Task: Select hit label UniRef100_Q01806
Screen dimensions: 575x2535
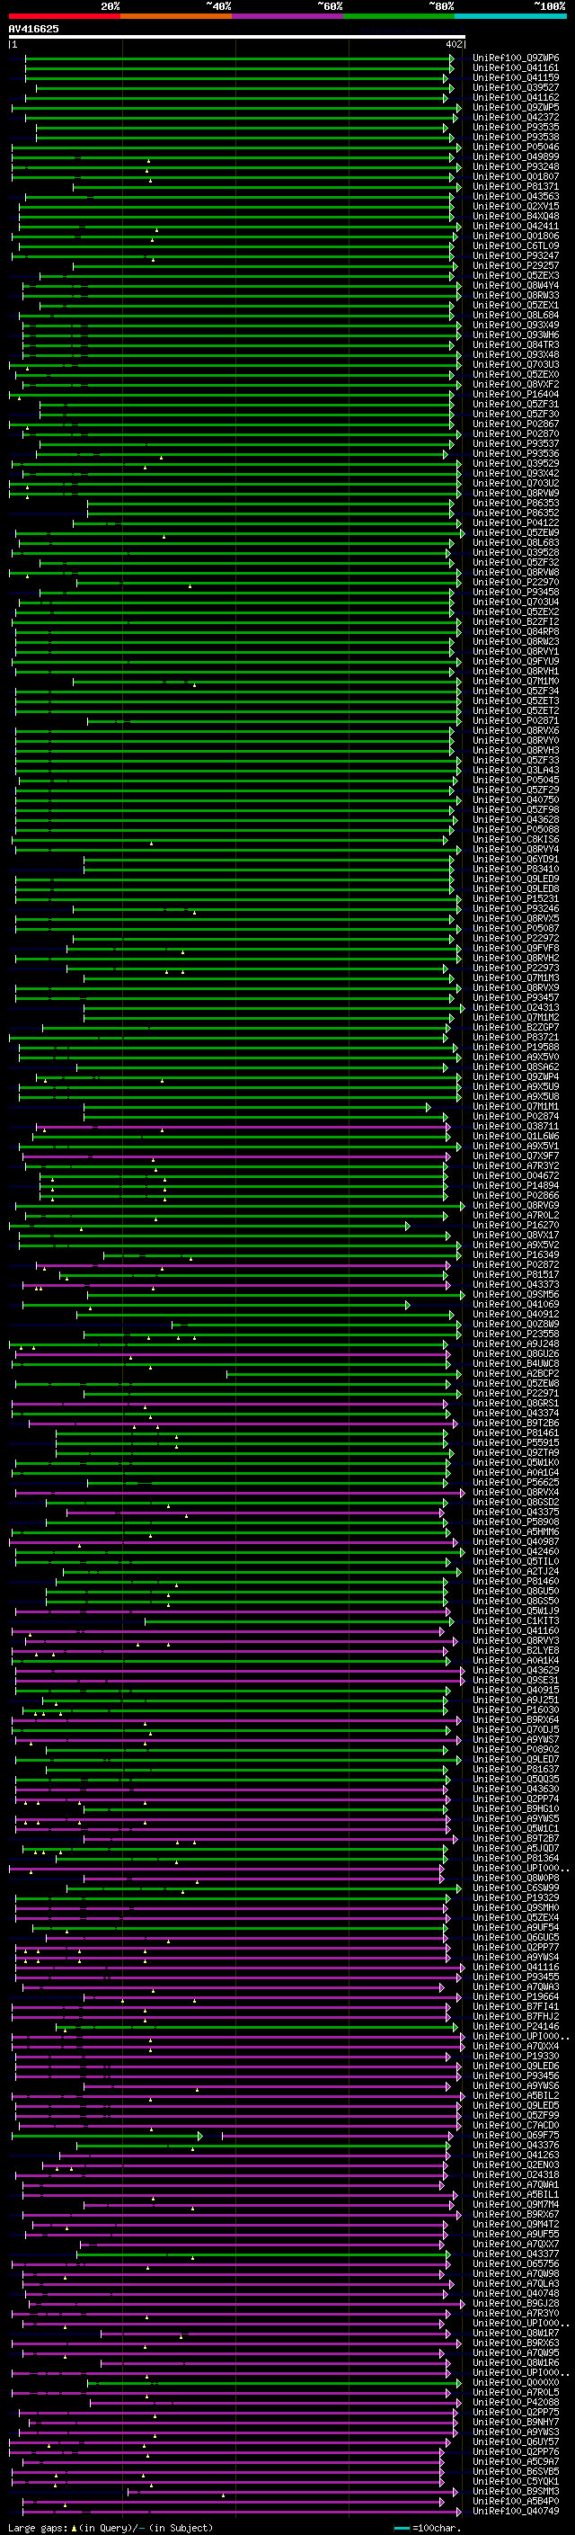Action: tap(516, 237)
